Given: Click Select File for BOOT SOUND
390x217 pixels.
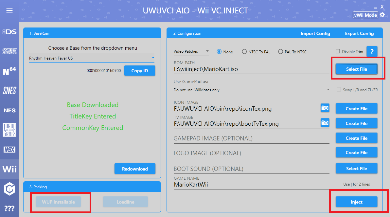Looking at the screenshot, I should [x=356, y=169].
